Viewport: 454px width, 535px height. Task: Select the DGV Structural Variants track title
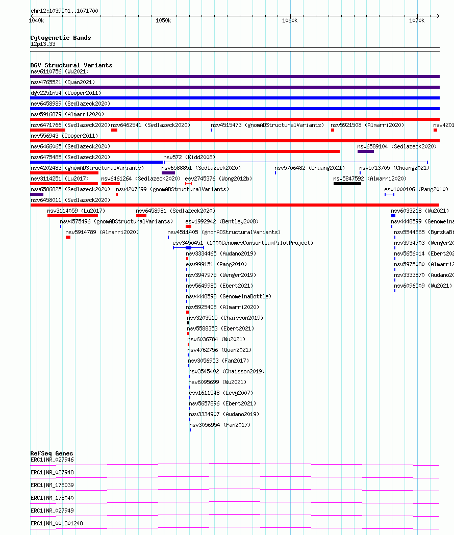pos(71,65)
